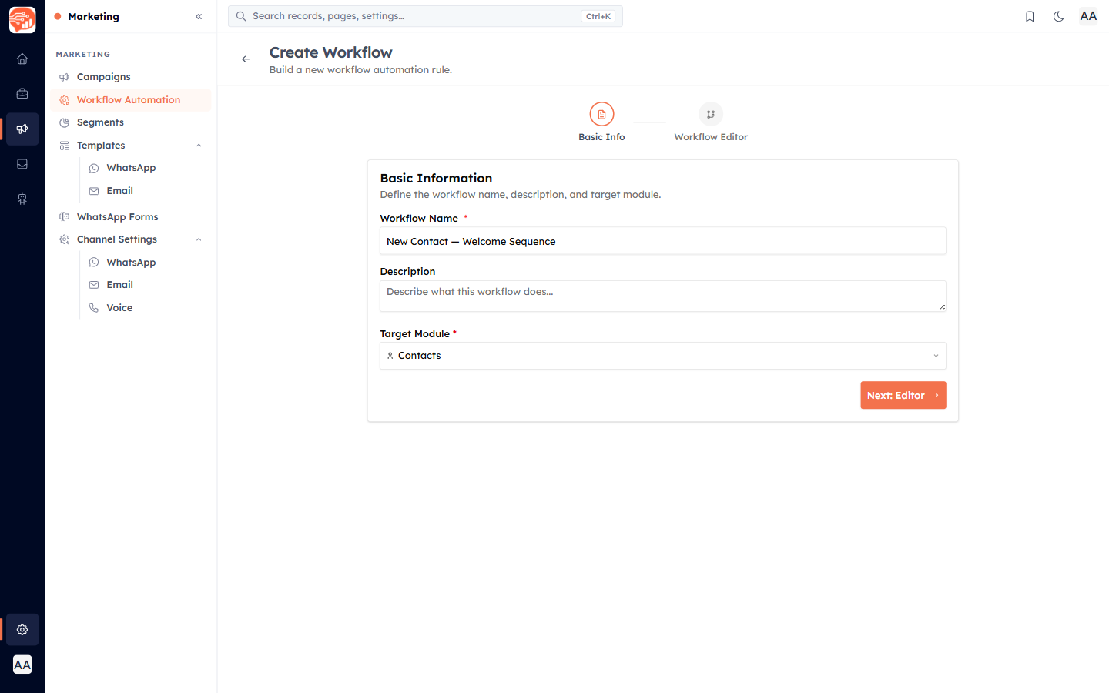Click the description resize handle corner
Screen dimensions: 1109x693
(x=942, y=307)
